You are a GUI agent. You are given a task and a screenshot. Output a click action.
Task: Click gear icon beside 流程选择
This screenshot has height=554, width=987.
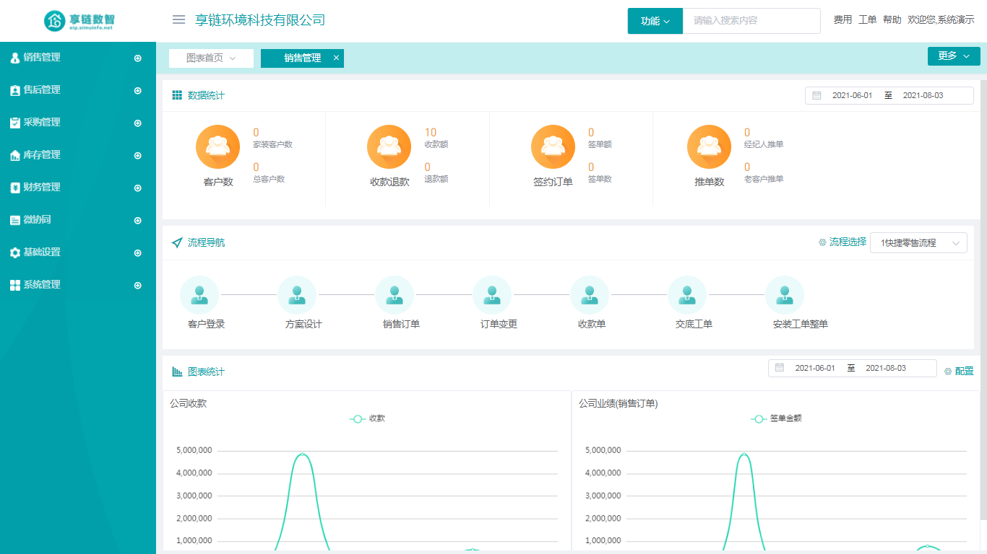[822, 242]
